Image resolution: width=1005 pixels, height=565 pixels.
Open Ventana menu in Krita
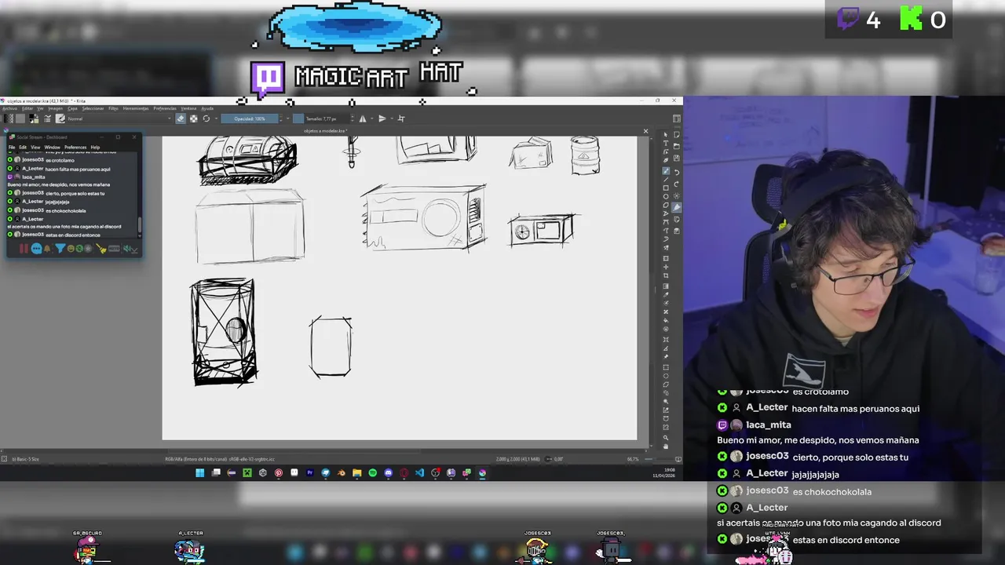coord(188,108)
